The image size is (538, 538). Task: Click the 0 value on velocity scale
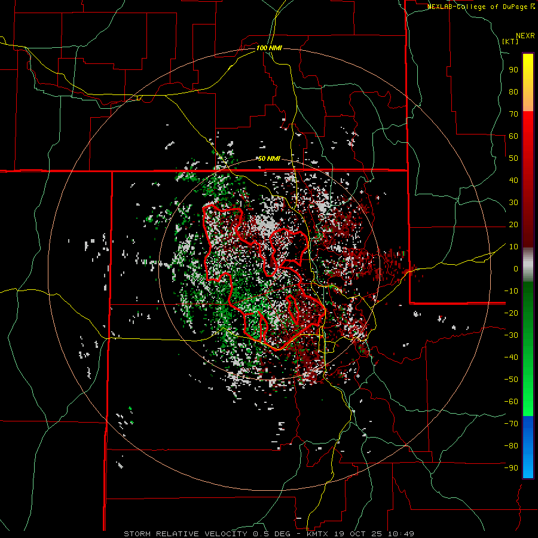tap(516, 269)
